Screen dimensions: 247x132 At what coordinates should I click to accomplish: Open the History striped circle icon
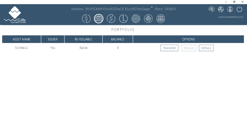[136, 19]
